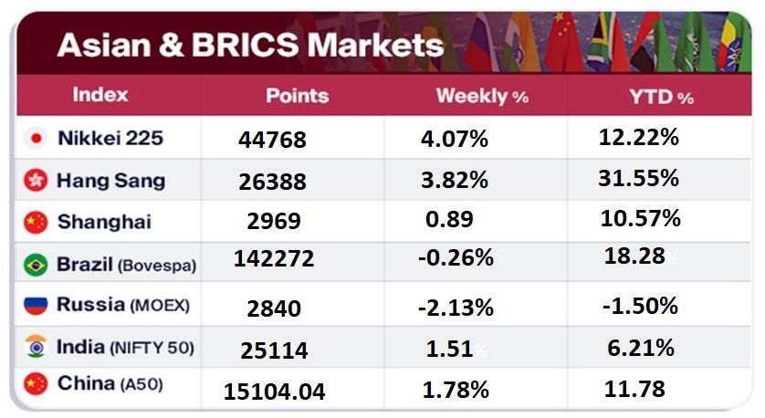This screenshot has height=418, width=765.
Task: Select the Brazil (Bovespa) row label
Action: tap(126, 265)
